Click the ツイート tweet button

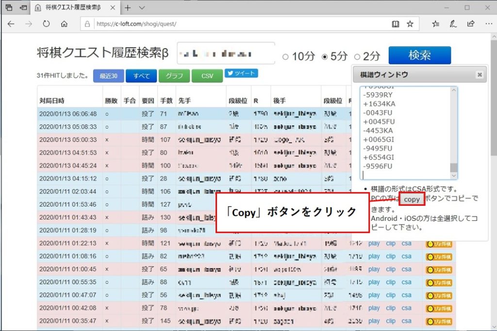click(x=241, y=73)
